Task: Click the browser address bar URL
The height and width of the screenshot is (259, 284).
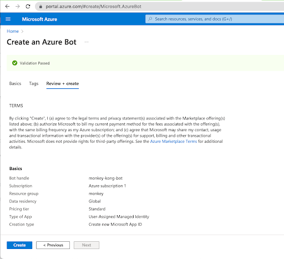Action: tap(93, 7)
